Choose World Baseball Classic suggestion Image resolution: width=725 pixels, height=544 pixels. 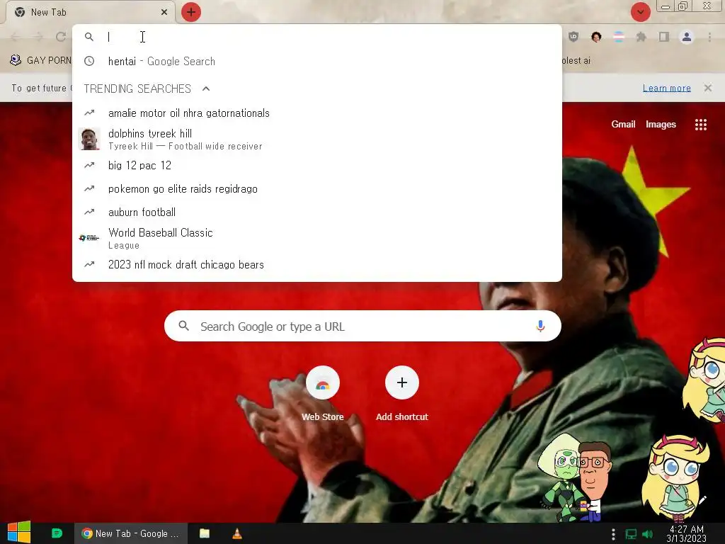point(317,238)
